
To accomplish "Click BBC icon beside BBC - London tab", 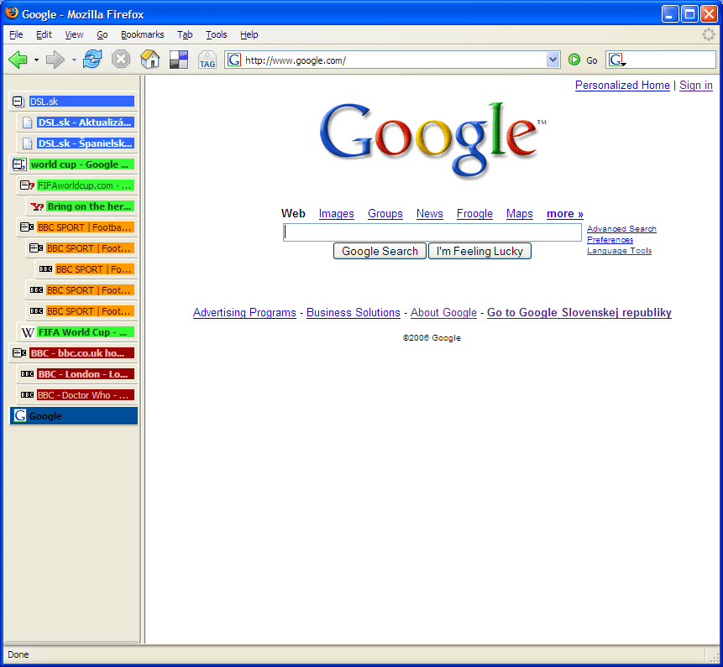I will click(27, 374).
